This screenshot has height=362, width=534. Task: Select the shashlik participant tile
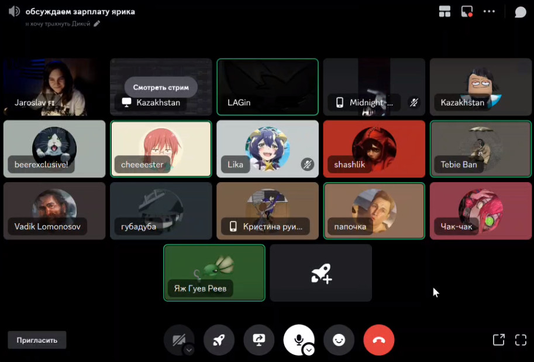point(374,149)
